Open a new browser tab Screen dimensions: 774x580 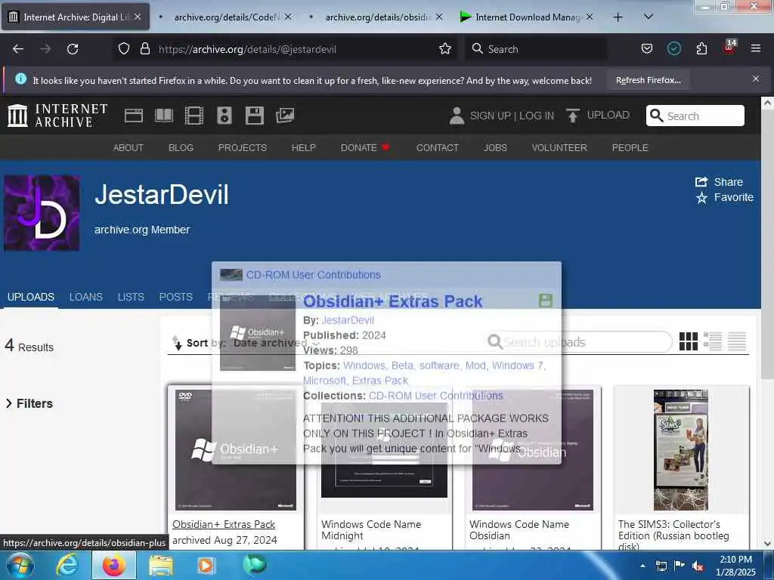tap(618, 17)
